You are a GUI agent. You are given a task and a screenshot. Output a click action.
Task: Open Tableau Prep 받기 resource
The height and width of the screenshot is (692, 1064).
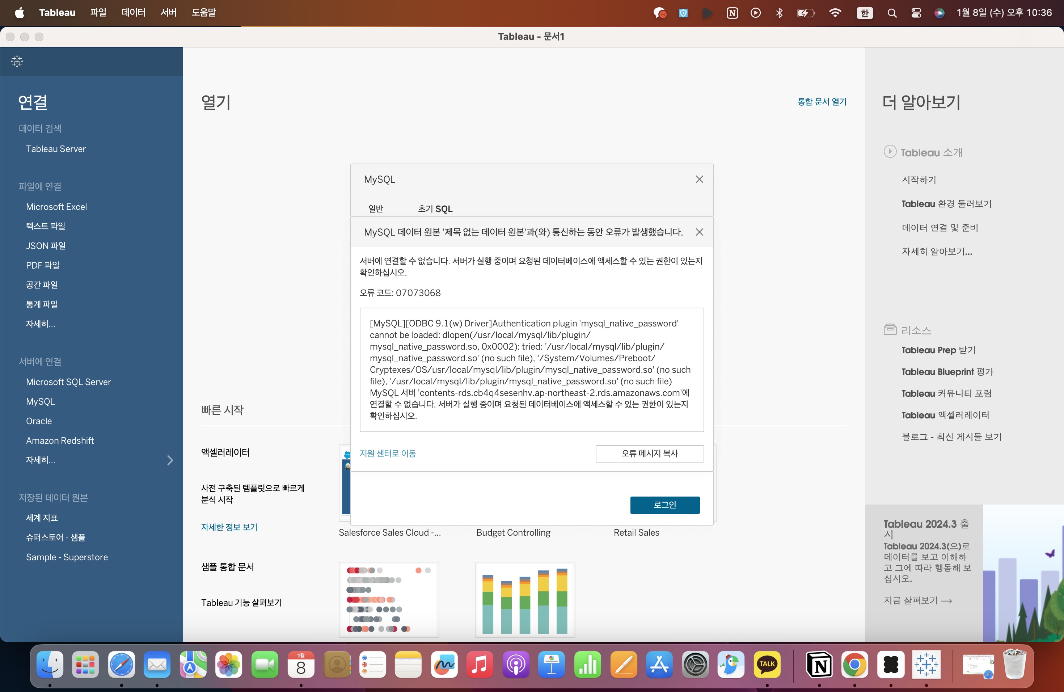click(x=938, y=350)
